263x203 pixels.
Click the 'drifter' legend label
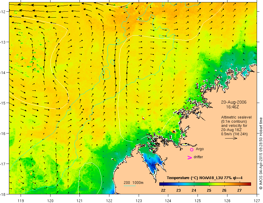click(x=198, y=157)
